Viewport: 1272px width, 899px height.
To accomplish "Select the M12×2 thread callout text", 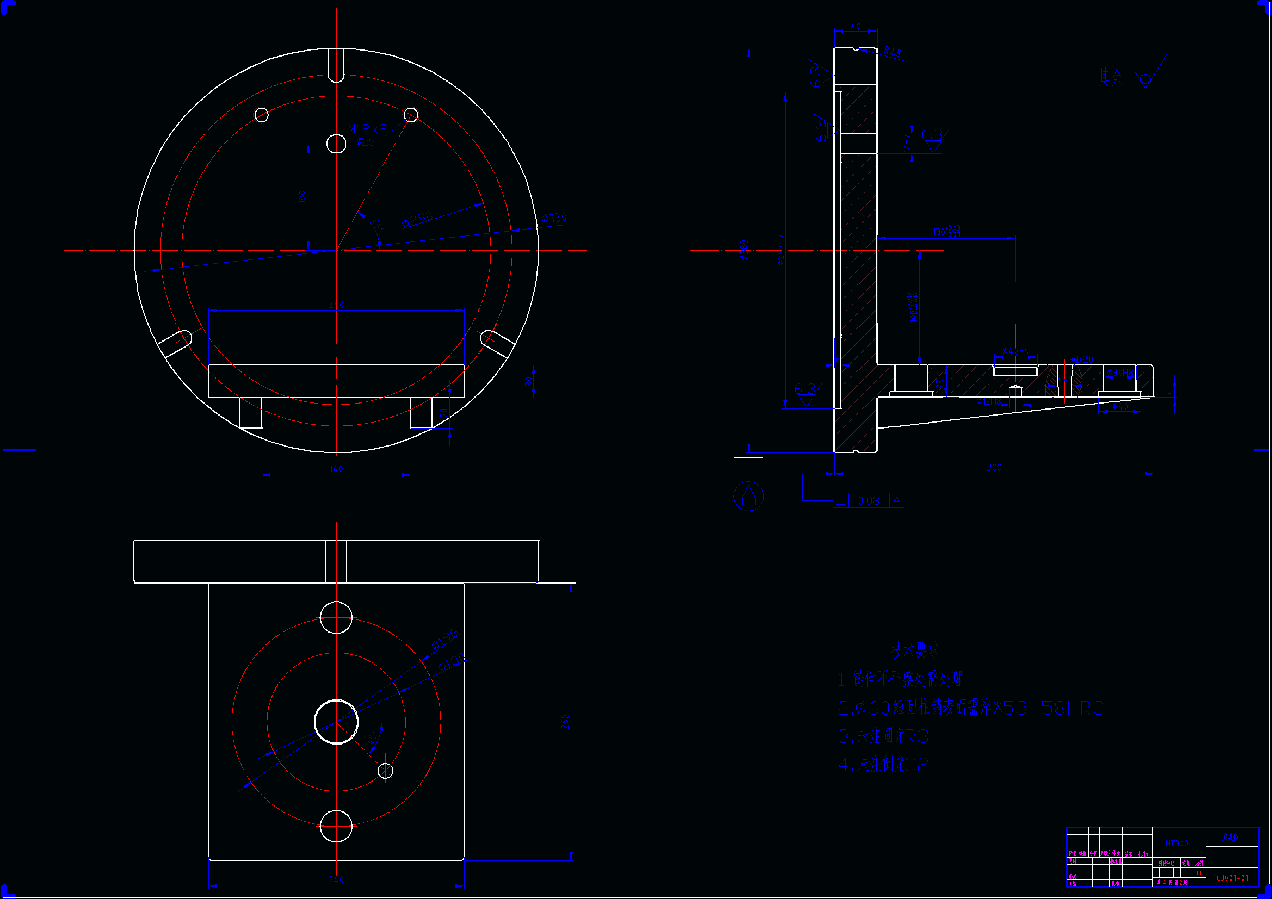I will pyautogui.click(x=367, y=129).
